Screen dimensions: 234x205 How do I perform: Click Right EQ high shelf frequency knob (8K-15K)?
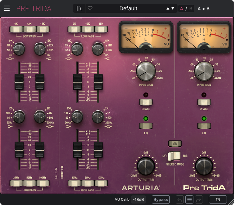(98, 49)
